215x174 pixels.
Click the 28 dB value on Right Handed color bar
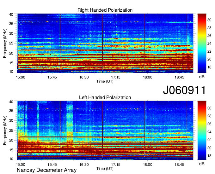(209, 28)
